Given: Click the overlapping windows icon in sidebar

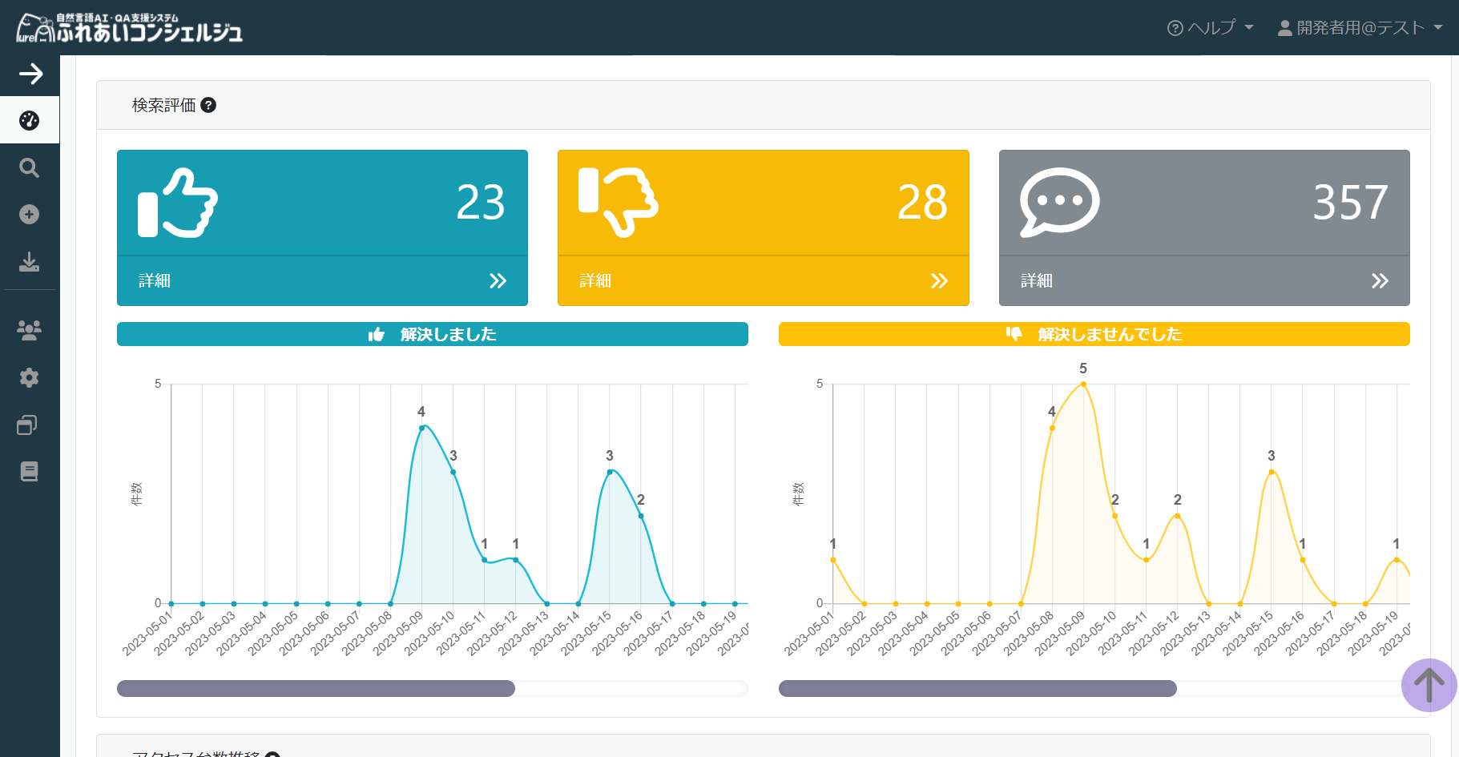Looking at the screenshot, I should coord(28,425).
